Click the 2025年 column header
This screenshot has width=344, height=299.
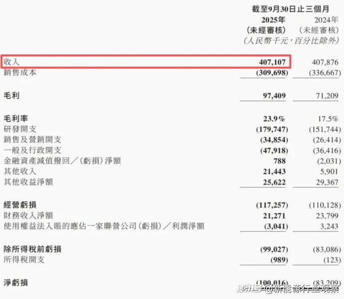[273, 20]
